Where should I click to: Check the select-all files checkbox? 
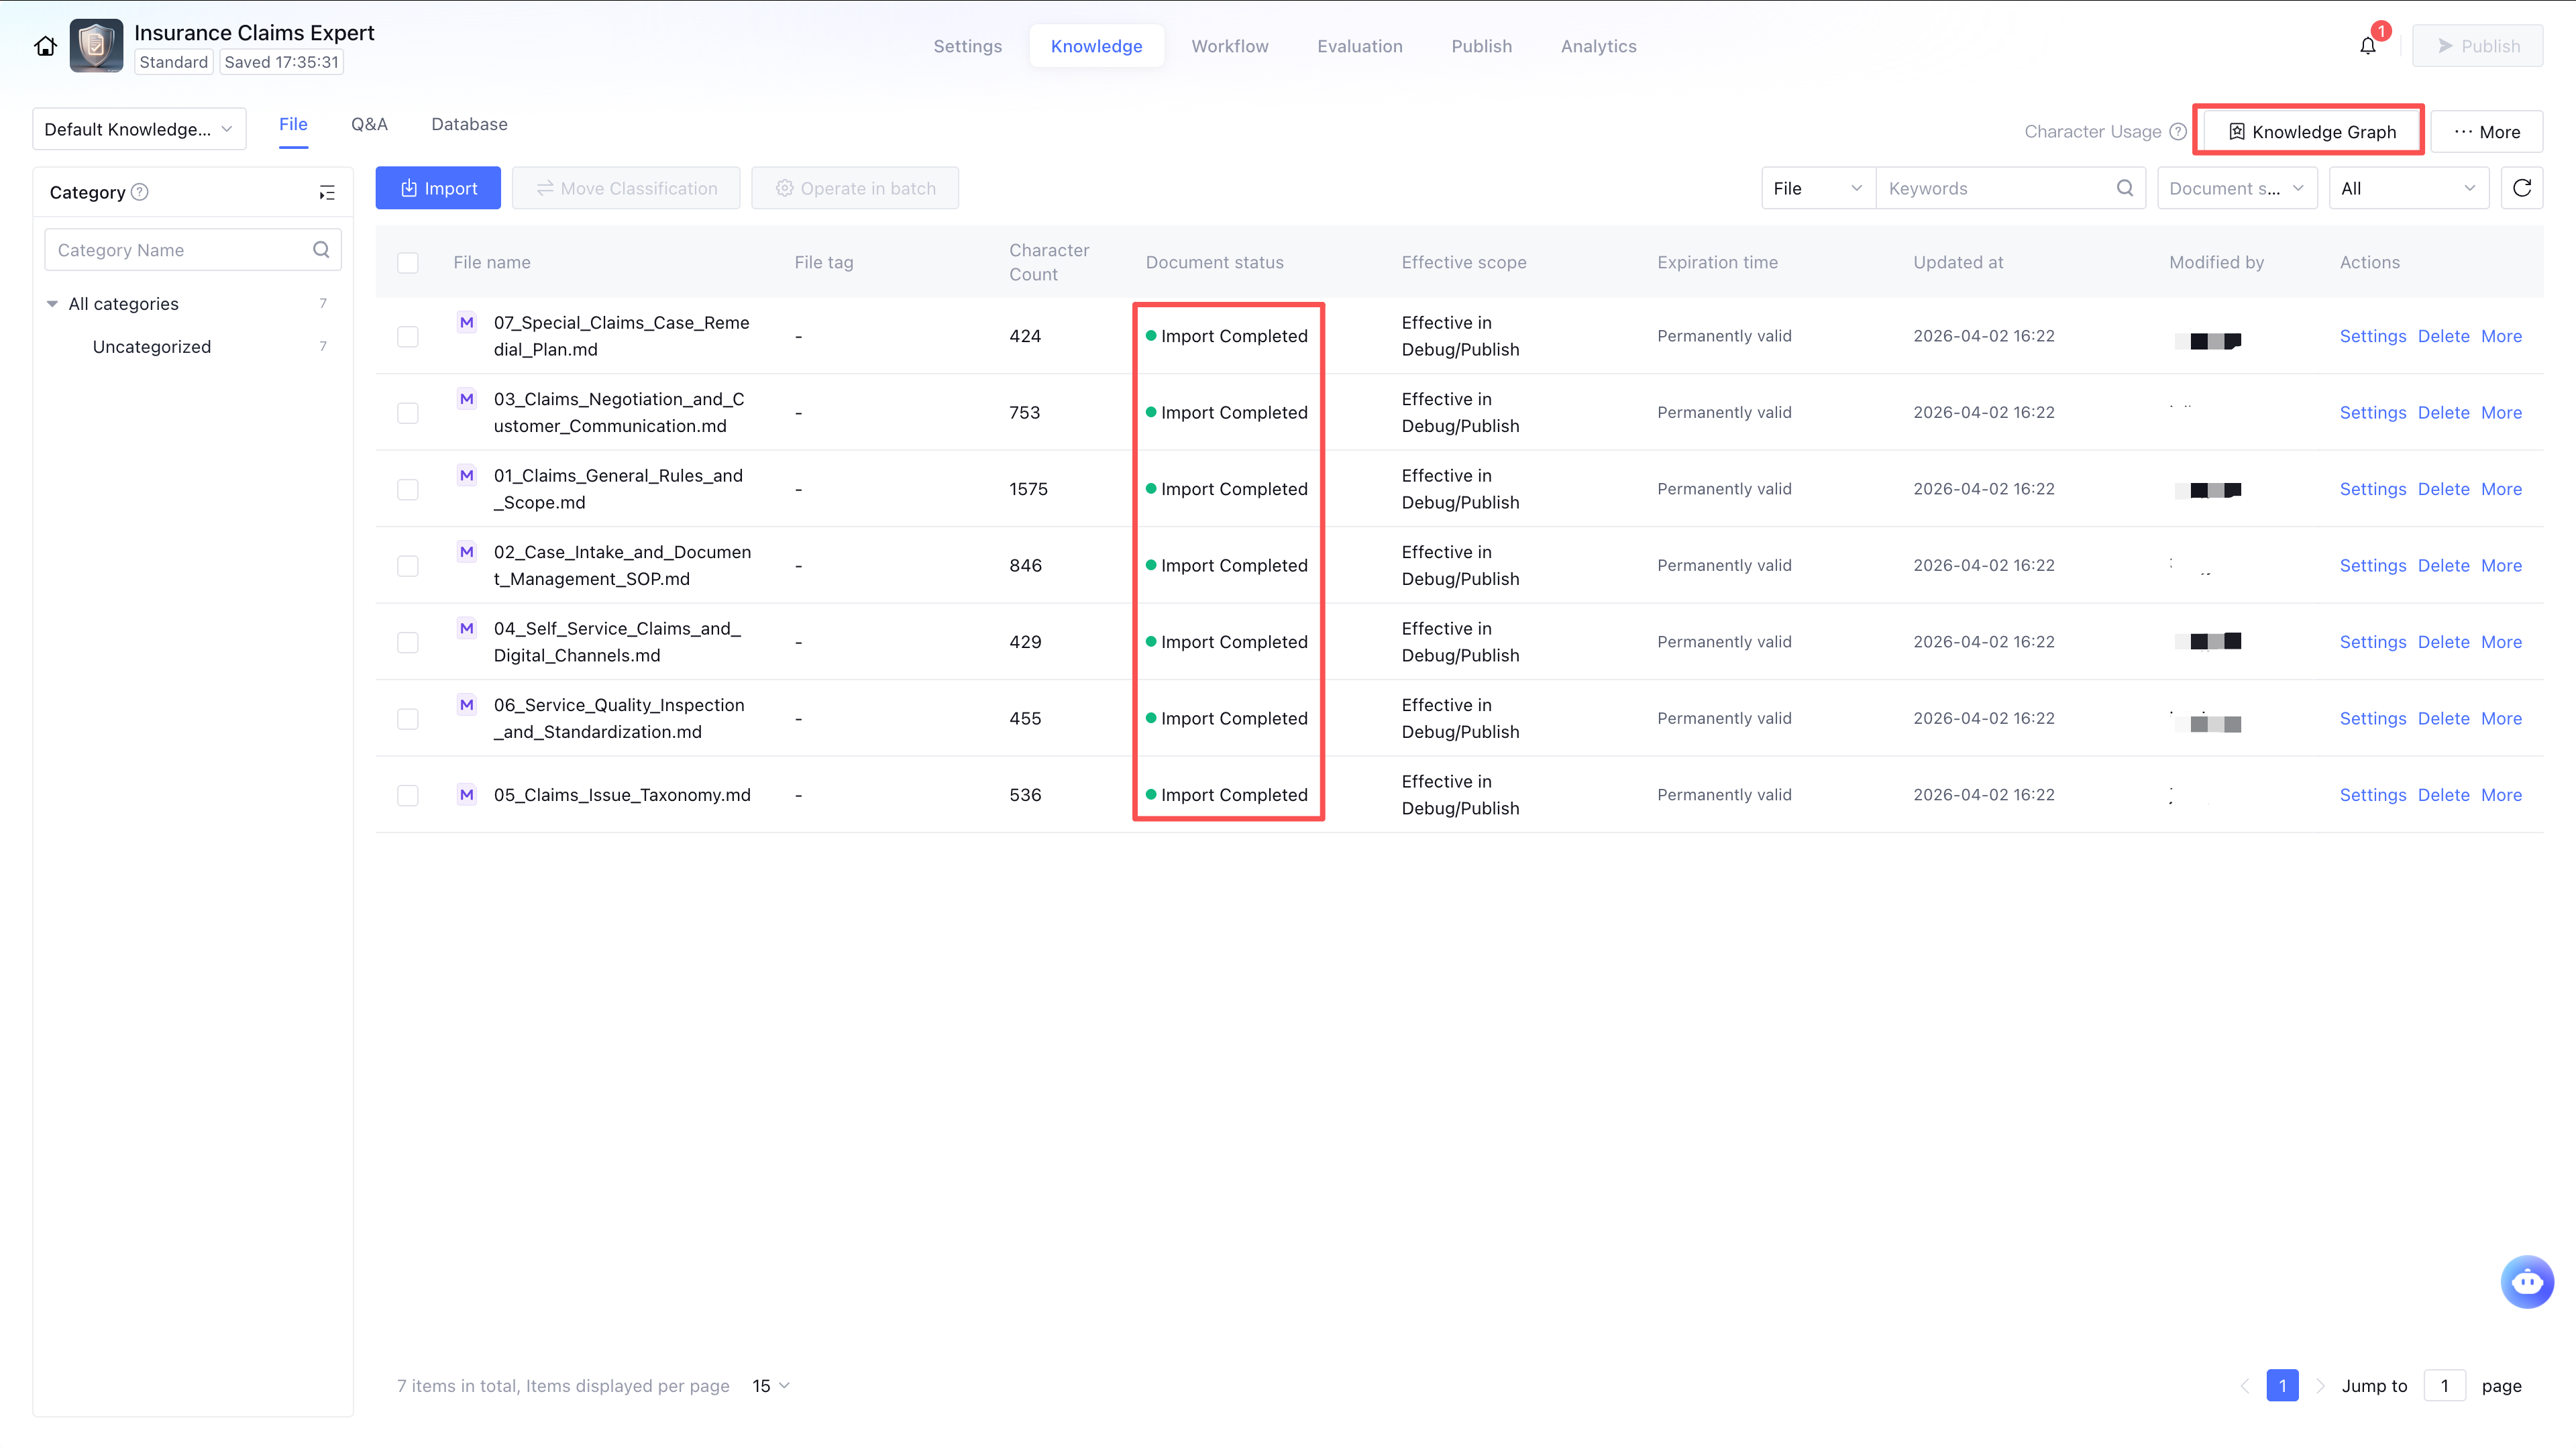click(x=408, y=263)
